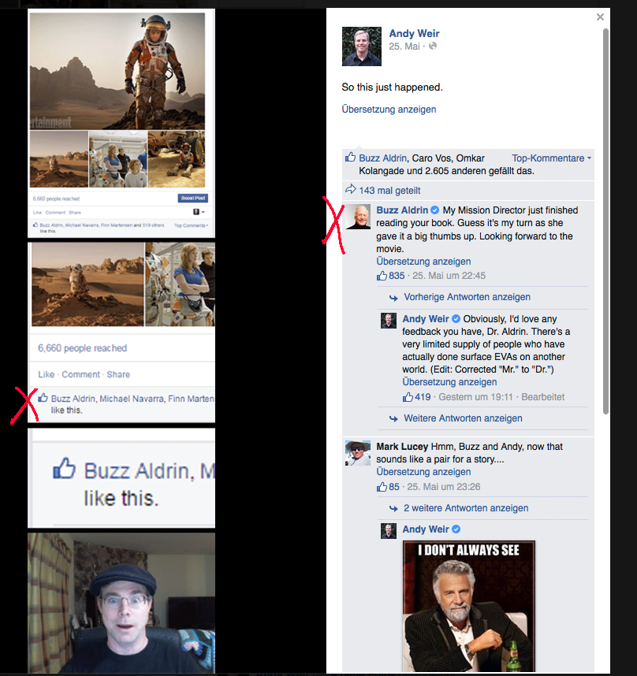This screenshot has height=676, width=637.
Task: Open Andy Weir's name above the meme image
Action: click(x=426, y=529)
